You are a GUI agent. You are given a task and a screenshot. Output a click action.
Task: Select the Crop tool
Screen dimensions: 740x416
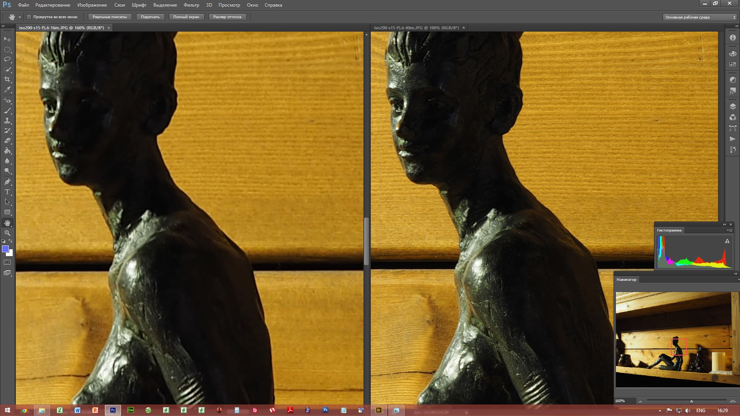click(x=7, y=79)
